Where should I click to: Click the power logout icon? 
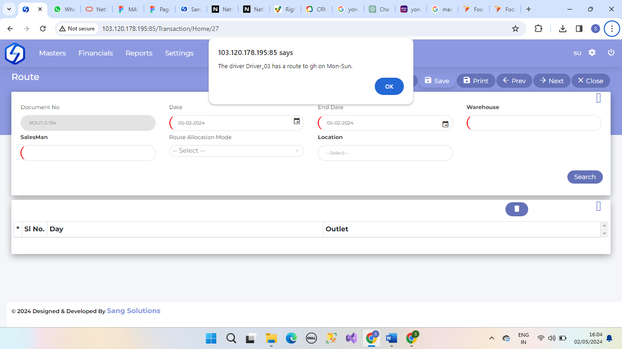click(x=611, y=53)
